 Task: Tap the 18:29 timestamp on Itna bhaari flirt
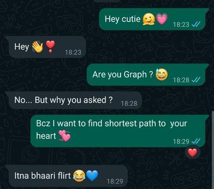pos(115,181)
